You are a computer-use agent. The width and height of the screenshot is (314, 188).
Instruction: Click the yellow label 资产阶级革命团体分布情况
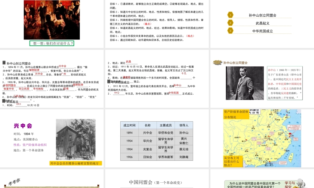coord(236,114)
